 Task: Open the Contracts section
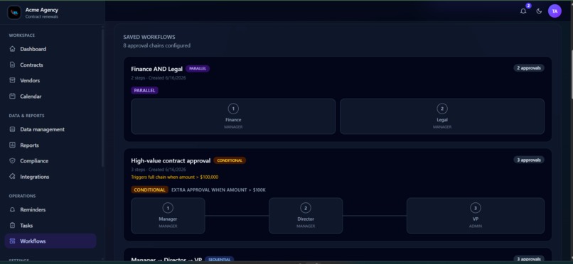tap(50, 65)
